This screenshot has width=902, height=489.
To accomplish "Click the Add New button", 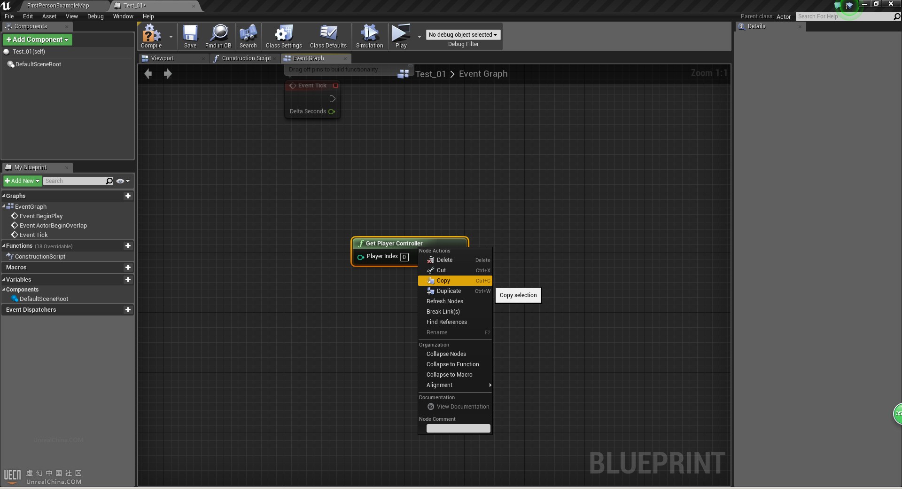I will [22, 181].
